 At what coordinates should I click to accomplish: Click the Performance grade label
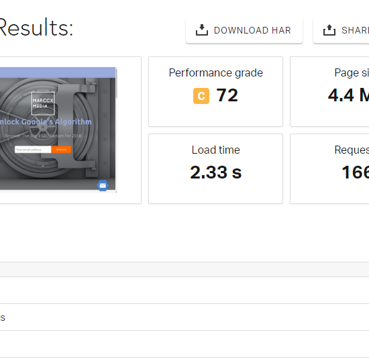point(216,72)
